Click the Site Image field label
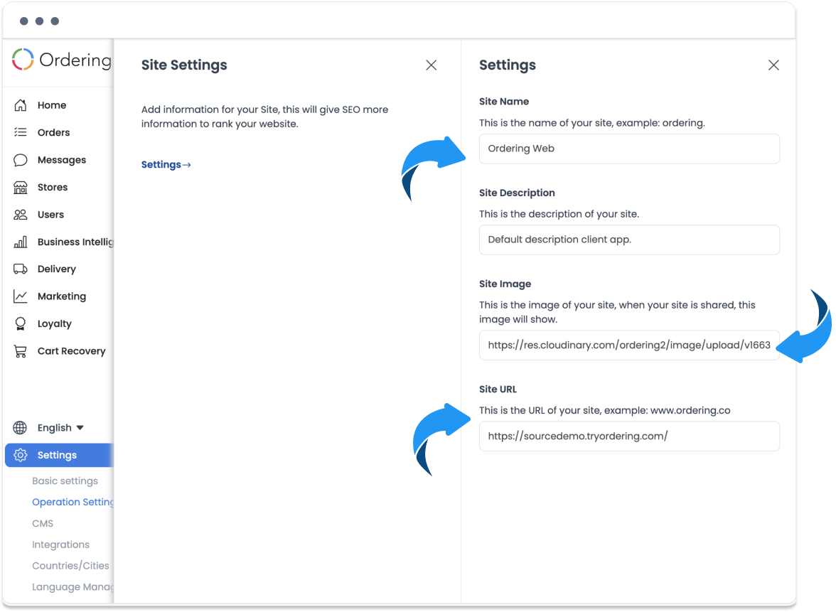836x612 pixels. point(505,284)
